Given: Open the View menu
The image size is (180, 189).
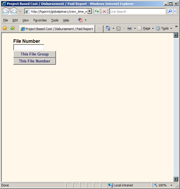Looking at the screenshot, I should pyautogui.click(x=26, y=20).
